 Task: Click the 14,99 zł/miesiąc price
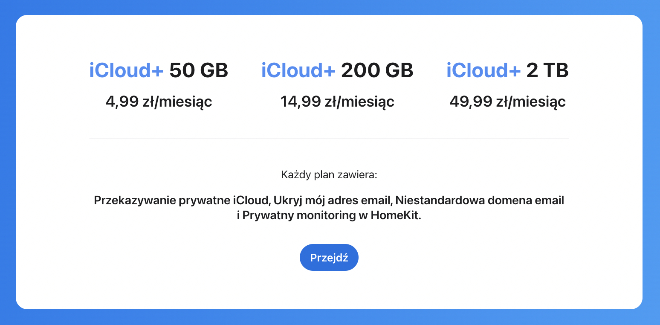[337, 102]
